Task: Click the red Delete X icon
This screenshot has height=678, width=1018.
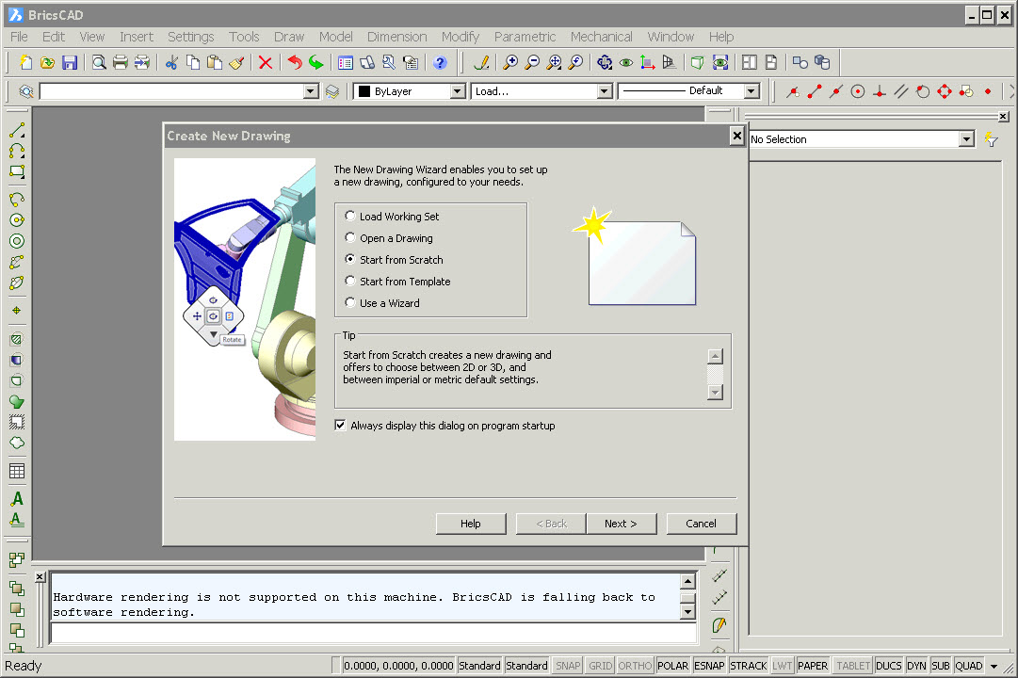Action: 265,62
